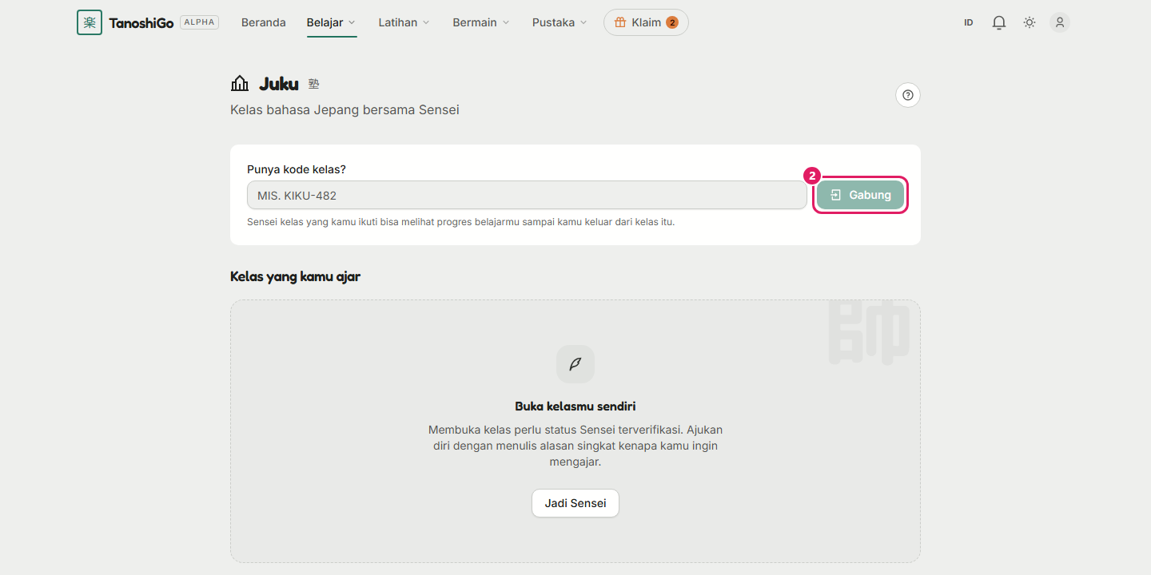Image resolution: width=1151 pixels, height=575 pixels.
Task: Click the TanoshiGo brand name text
Action: point(141,22)
